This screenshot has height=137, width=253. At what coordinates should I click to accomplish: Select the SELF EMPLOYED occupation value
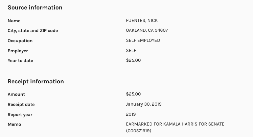pyautogui.click(x=143, y=40)
